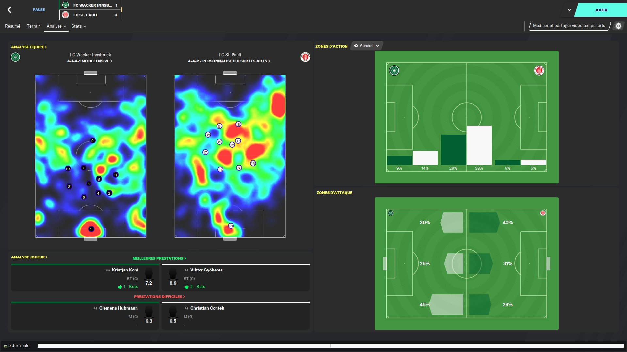627x352 pixels.
Task: Click the Wacker crest in action zones pitch
Action: coord(394,70)
